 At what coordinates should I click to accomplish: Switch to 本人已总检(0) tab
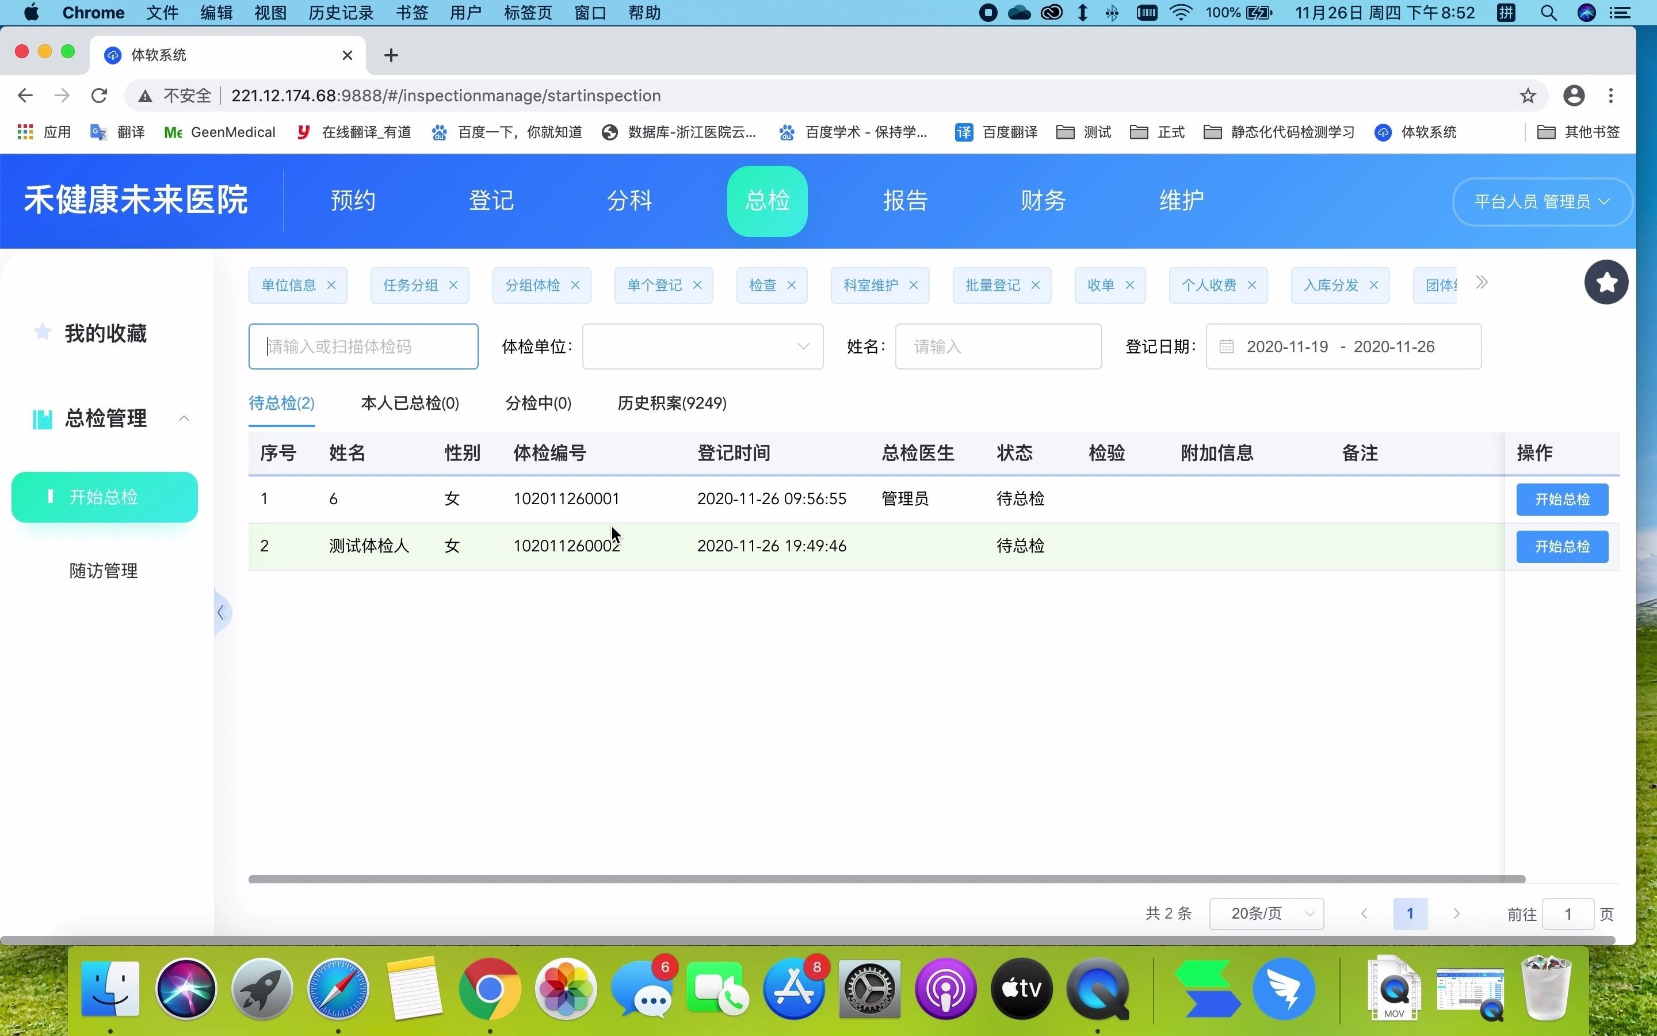(409, 402)
